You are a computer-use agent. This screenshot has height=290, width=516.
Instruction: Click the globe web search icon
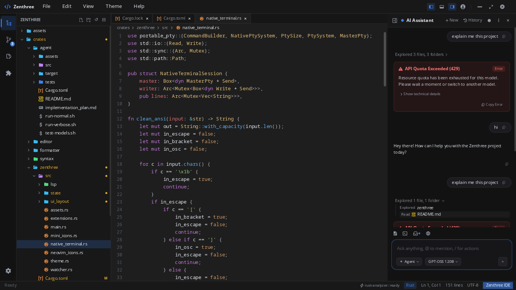point(428,233)
